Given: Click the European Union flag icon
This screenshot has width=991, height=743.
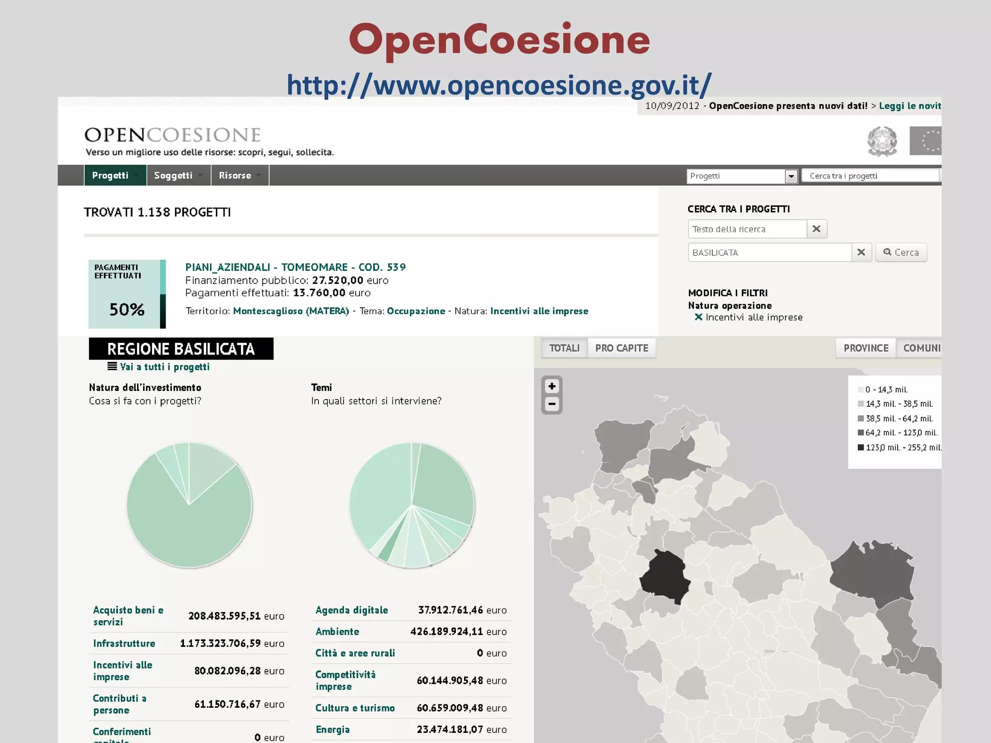Looking at the screenshot, I should pos(925,141).
